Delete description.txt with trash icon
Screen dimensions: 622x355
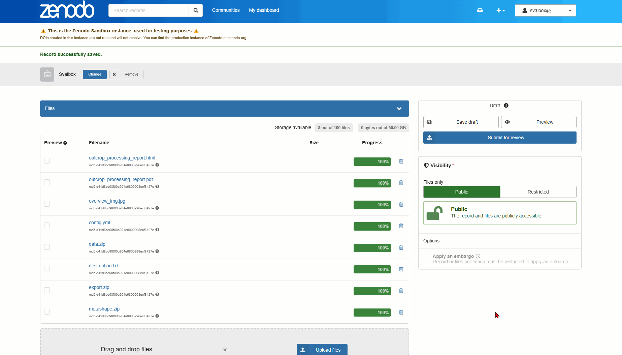point(401,269)
